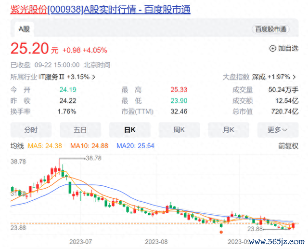This screenshot has width=308, height=249.
Task: Expand the IT服务Ⅱ industry chevron
Action: 94,77
